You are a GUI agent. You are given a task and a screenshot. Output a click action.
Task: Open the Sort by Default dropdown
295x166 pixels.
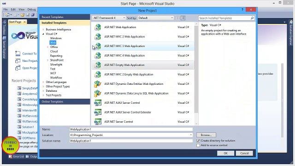[156, 18]
